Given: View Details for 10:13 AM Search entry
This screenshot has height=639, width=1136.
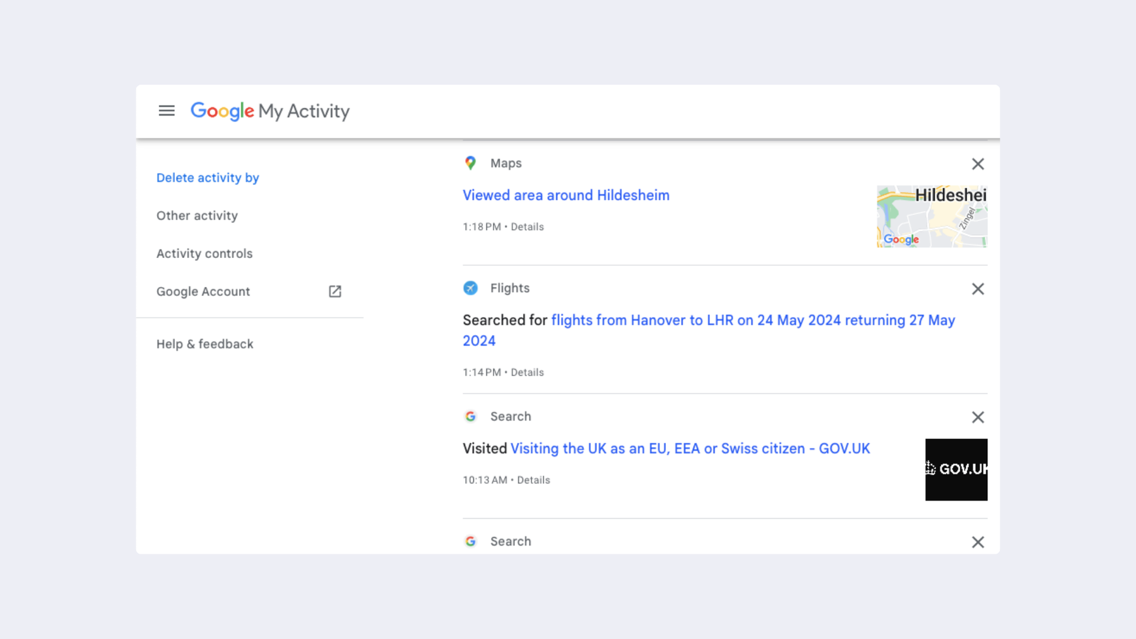Looking at the screenshot, I should [x=533, y=480].
